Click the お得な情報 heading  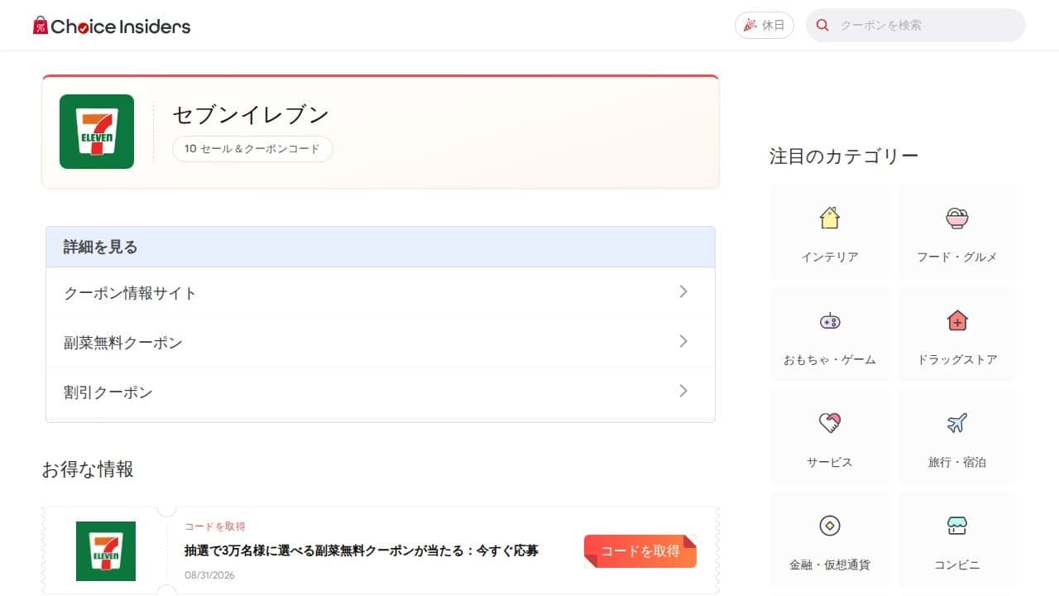click(x=88, y=469)
